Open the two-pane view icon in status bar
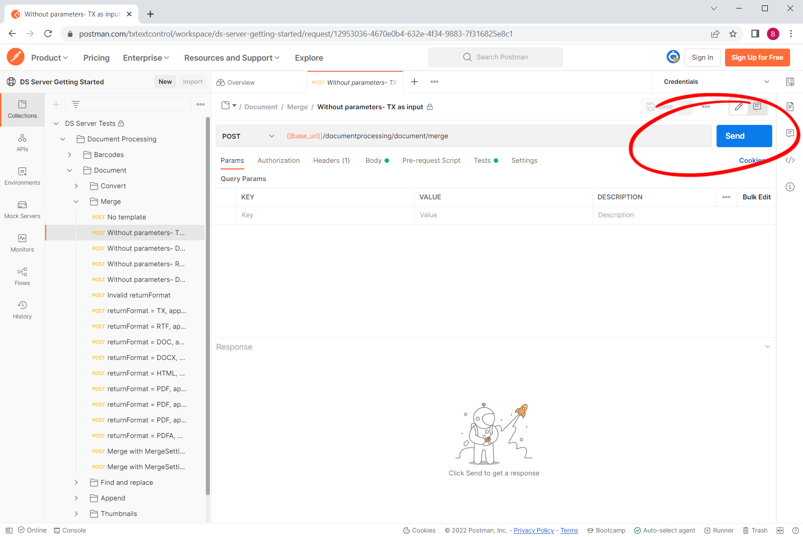The height and width of the screenshot is (537, 803). 780,530
